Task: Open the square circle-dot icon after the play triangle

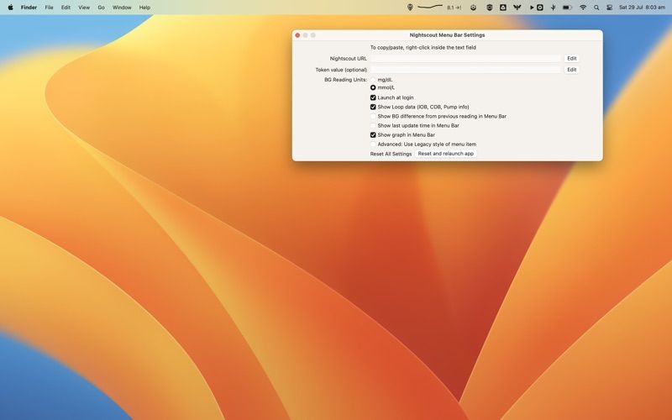Action: (540, 8)
